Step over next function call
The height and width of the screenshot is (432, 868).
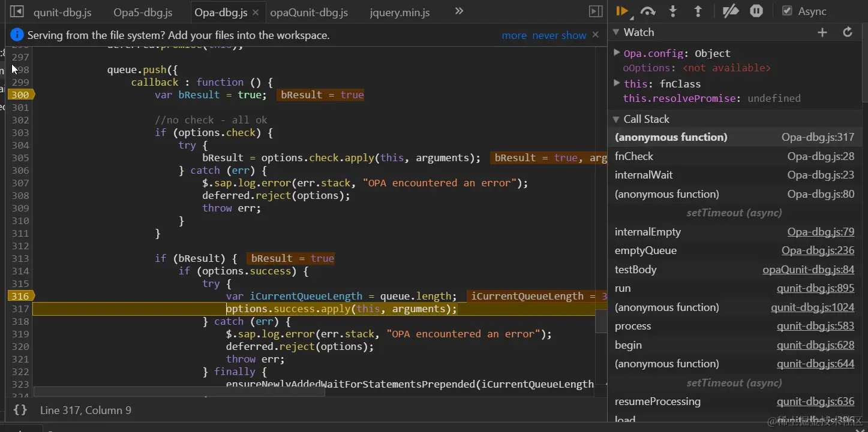[x=648, y=11]
